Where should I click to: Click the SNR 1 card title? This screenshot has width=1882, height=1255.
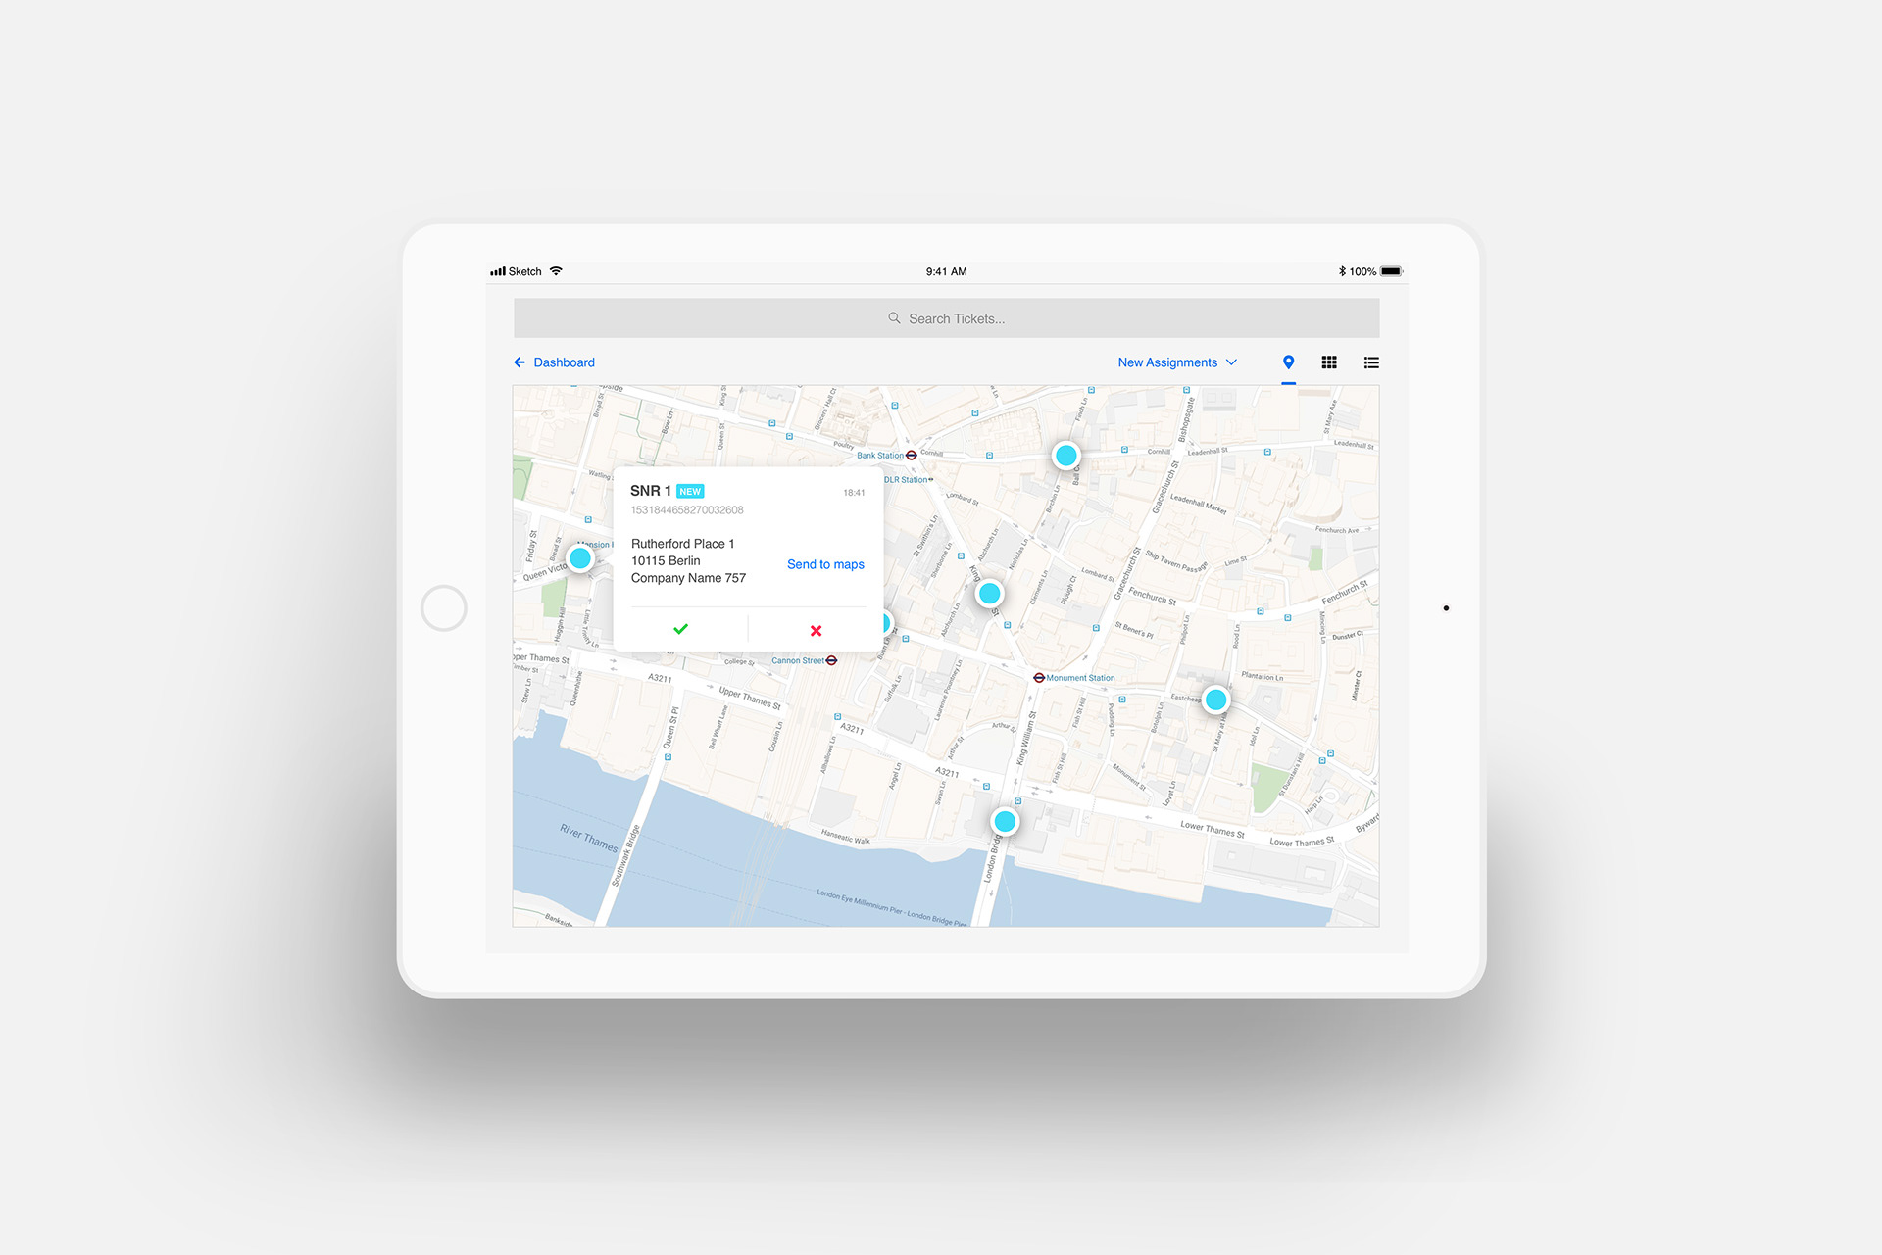(651, 491)
